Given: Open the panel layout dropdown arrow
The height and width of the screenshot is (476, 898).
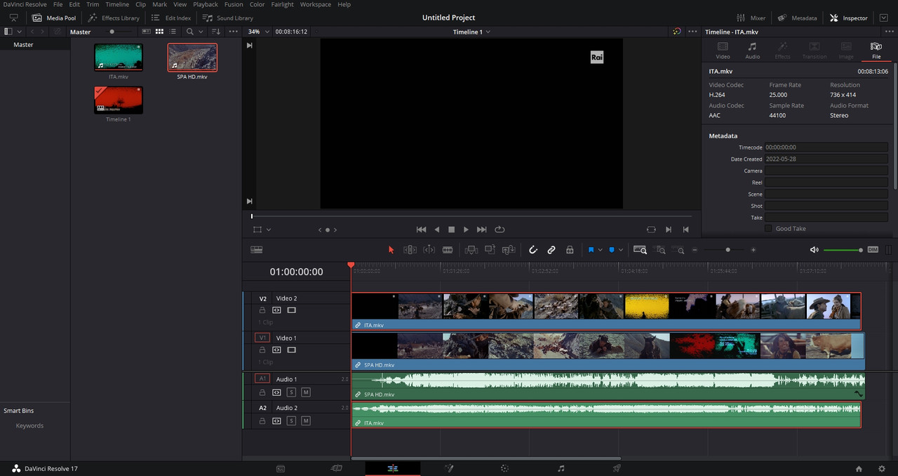Looking at the screenshot, I should (x=19, y=32).
